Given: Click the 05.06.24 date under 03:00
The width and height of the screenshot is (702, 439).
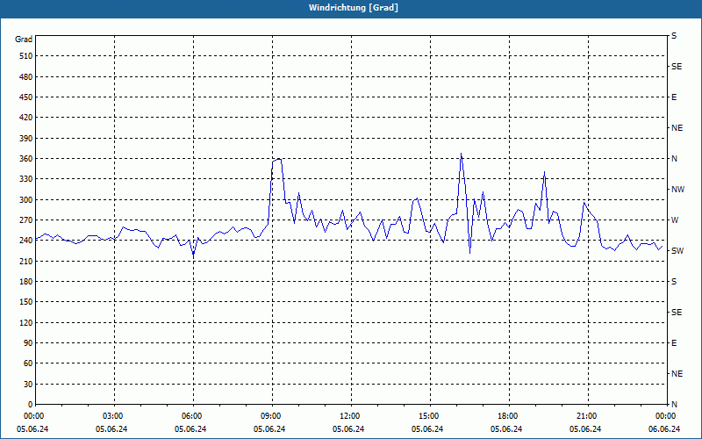Looking at the screenshot, I should point(111,429).
